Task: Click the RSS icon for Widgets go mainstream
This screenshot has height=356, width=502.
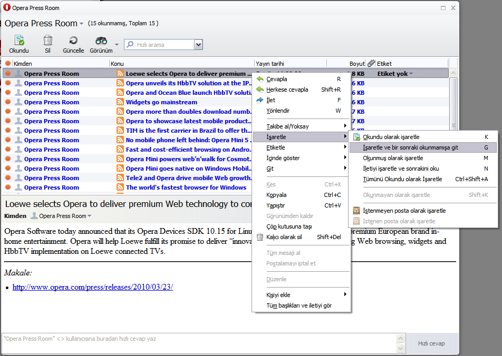Action: pos(120,102)
